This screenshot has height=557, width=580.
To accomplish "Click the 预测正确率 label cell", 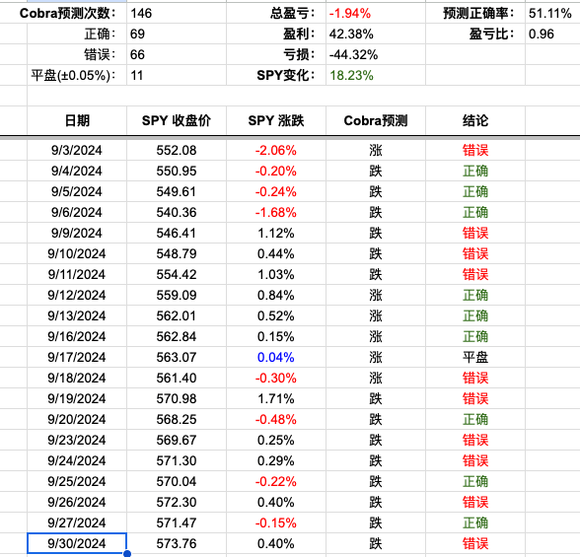I will 475,13.
